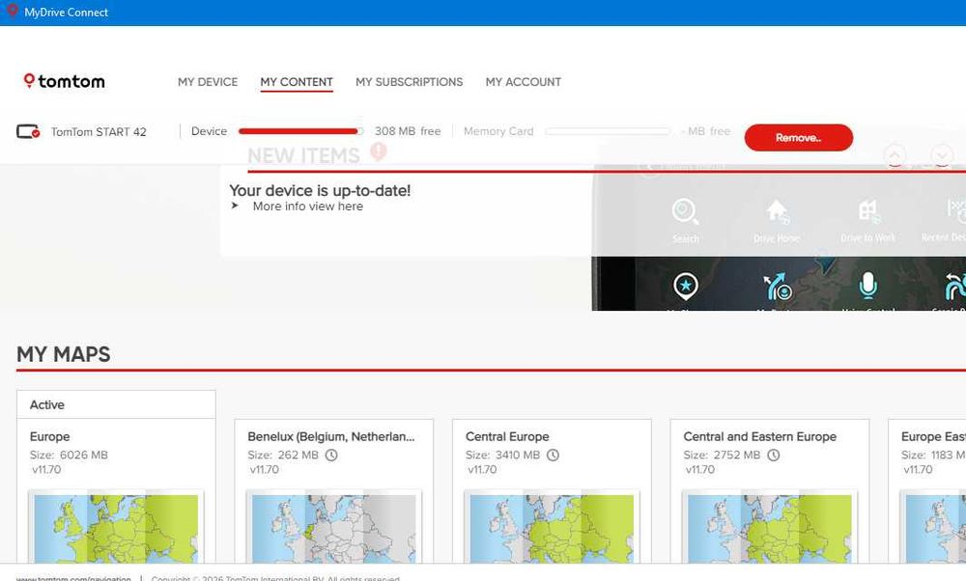Click the Drive Home icon in preview
Screen dimensions: 966x581
pos(777,211)
